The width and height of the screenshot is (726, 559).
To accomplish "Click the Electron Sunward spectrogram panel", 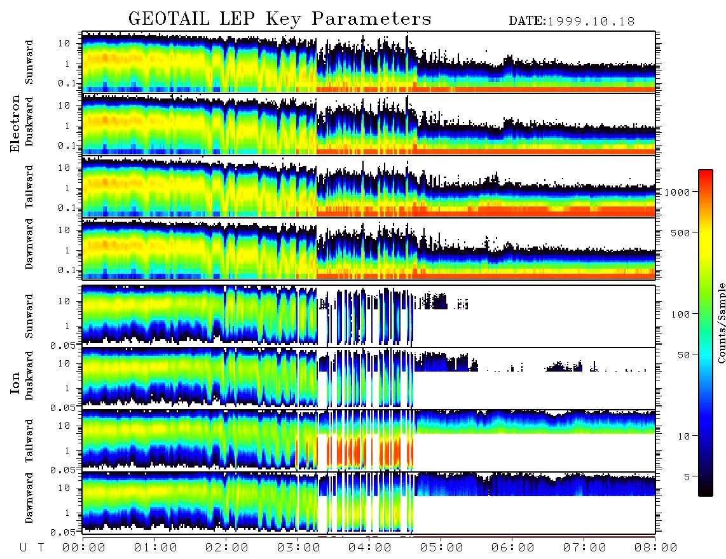I will [369, 62].
